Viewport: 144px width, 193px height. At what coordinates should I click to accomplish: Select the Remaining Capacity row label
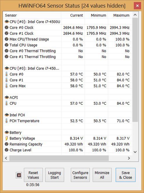click(26, 144)
